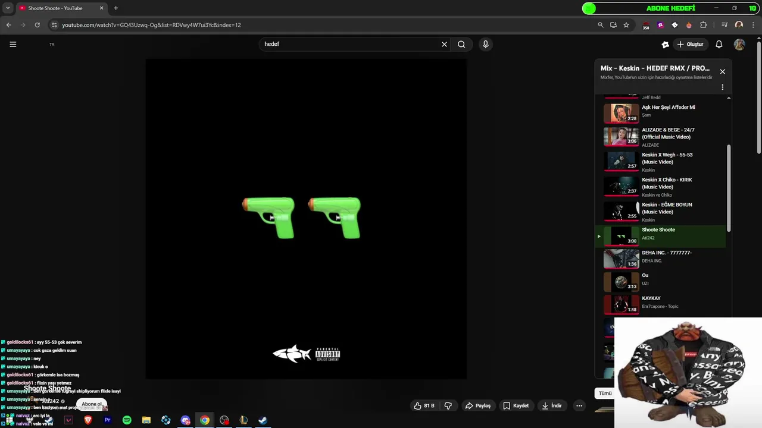
Task: Open OBS Studio from the taskbar
Action: coord(224,420)
